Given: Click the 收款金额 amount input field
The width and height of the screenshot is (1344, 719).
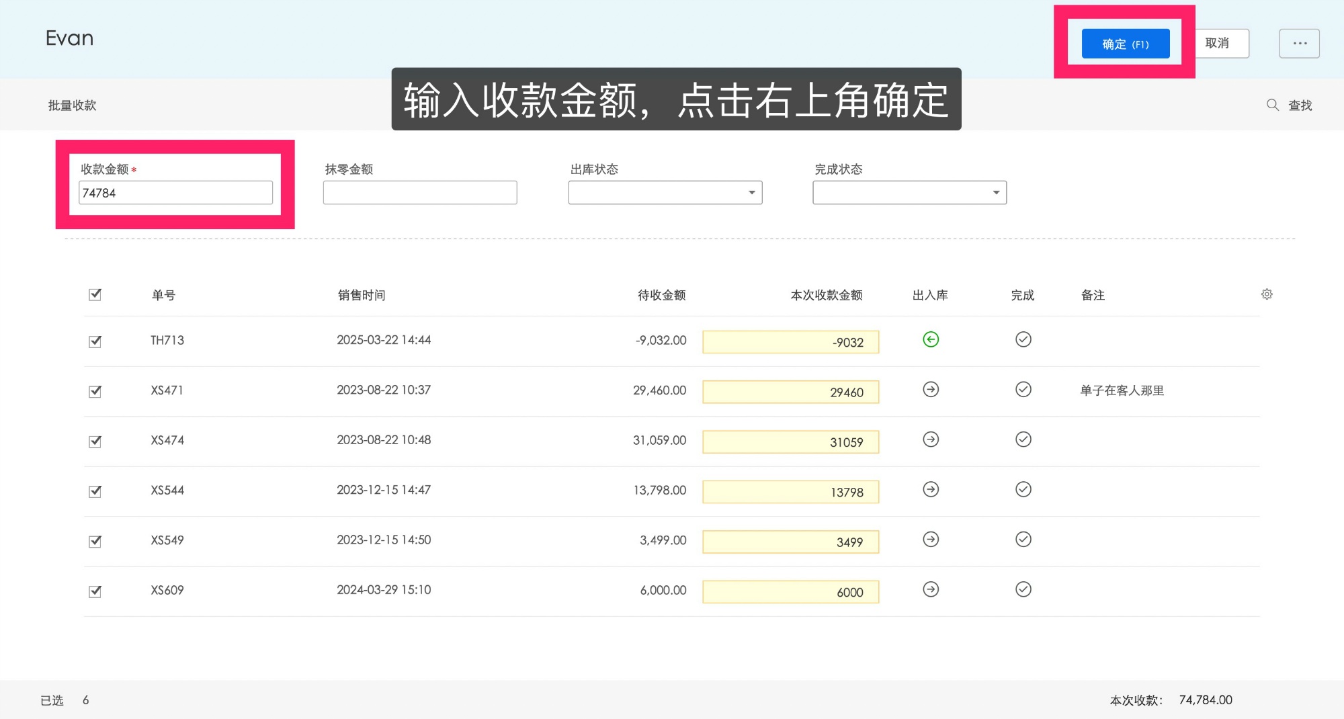Looking at the screenshot, I should pyautogui.click(x=175, y=193).
